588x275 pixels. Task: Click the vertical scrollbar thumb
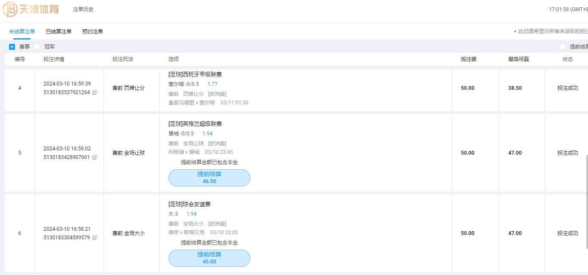tap(586, 202)
